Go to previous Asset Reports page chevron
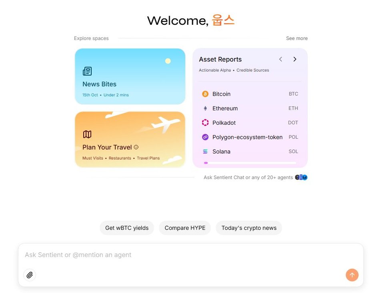 pyautogui.click(x=281, y=59)
